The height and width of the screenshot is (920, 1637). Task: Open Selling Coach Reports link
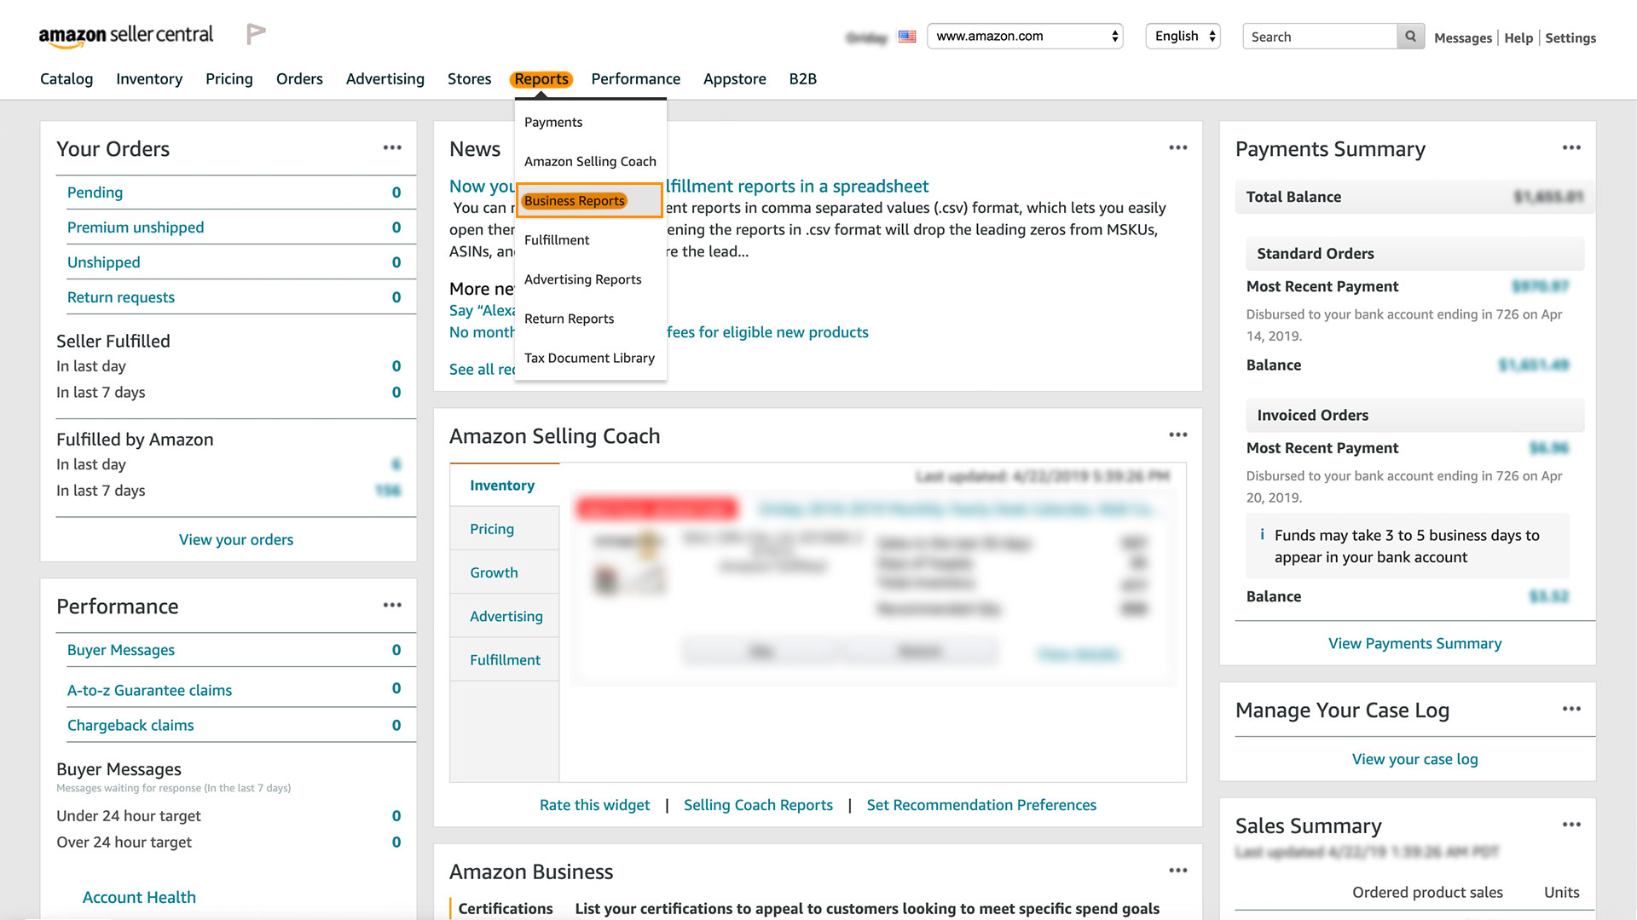coord(758,805)
